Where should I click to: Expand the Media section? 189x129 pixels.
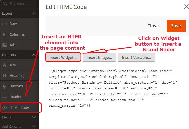pyautogui.click(x=20, y=117)
